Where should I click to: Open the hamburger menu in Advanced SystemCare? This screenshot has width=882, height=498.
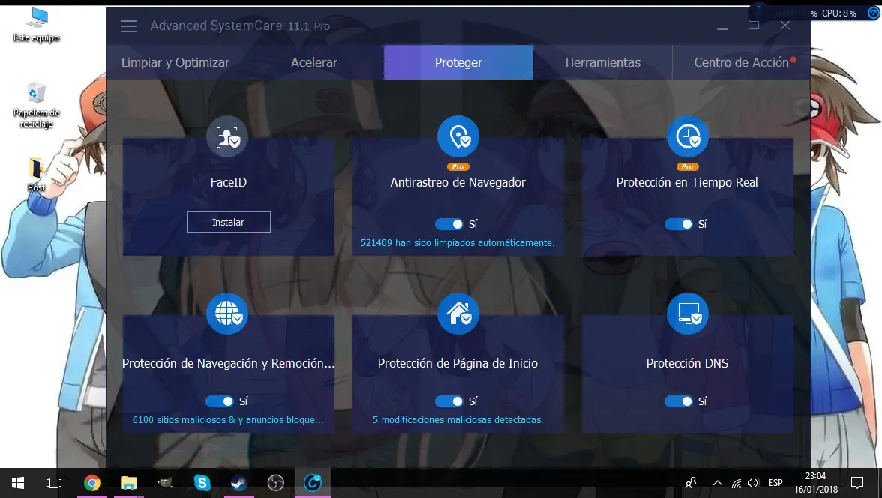[129, 26]
